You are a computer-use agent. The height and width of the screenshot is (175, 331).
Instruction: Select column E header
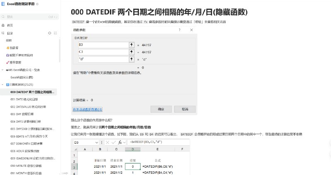(x=158, y=149)
